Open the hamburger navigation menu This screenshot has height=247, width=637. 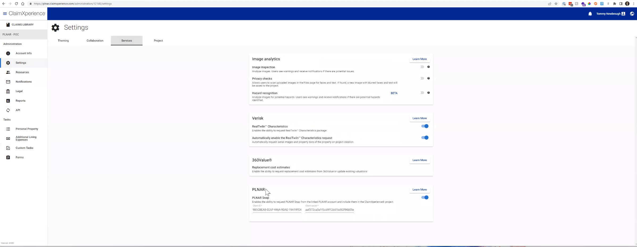5,14
